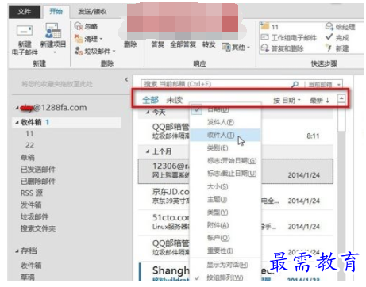Collapse the folder pane arrow
366x287 pixels.
pyautogui.click(x=126, y=79)
